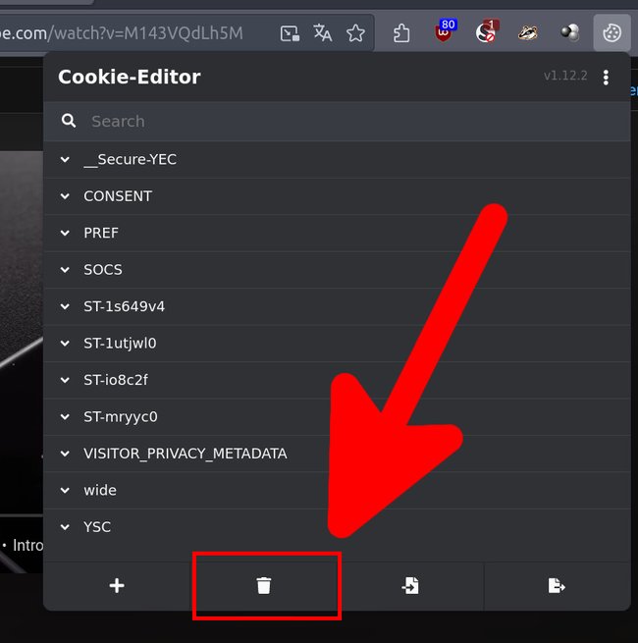Click the Translate page icon
Viewport: 638px width, 643px height.
pos(323,33)
